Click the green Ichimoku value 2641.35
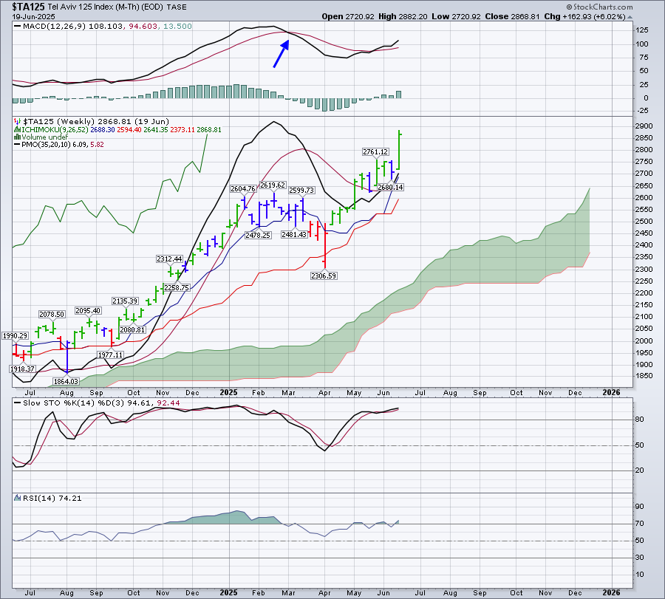The width and height of the screenshot is (665, 599). [x=156, y=130]
